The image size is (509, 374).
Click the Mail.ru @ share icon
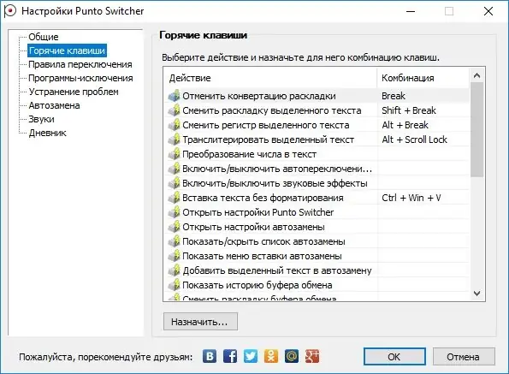(292, 357)
